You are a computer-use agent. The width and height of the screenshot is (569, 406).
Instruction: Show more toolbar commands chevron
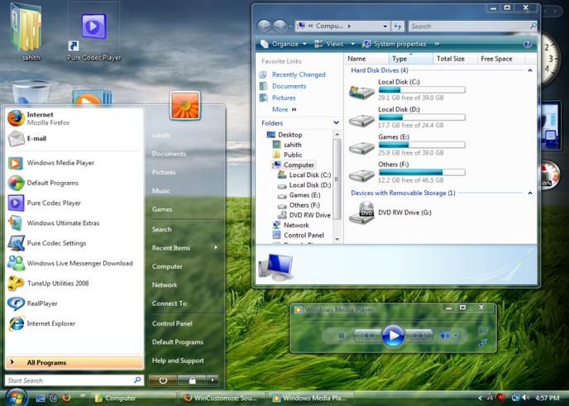(437, 44)
